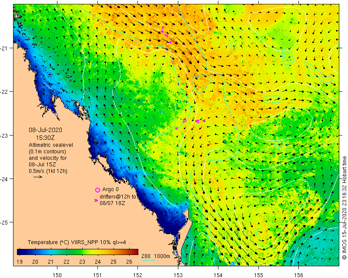Click the 0.5m/s reference velocity arrow
This screenshot has width=348, height=278.
pyautogui.click(x=38, y=177)
